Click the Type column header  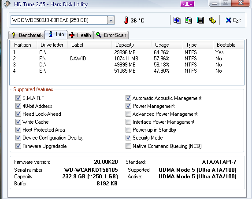[198, 45]
